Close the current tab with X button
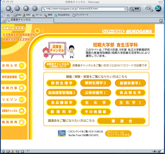This screenshot has width=165, height=154. 161,21
